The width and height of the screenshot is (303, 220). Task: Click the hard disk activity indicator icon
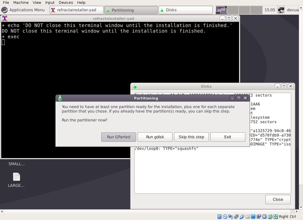pos(219,217)
